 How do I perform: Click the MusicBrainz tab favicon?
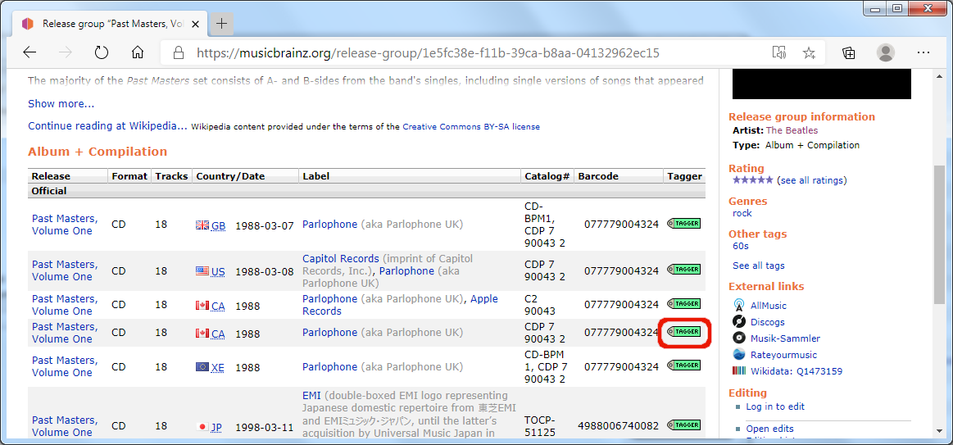click(x=27, y=24)
